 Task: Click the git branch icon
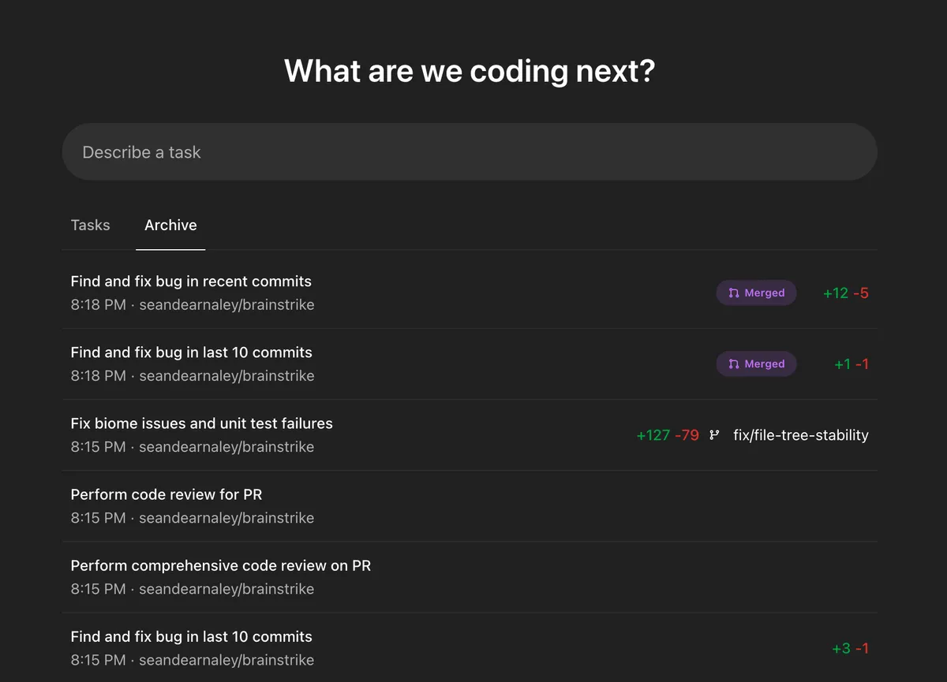(x=714, y=435)
